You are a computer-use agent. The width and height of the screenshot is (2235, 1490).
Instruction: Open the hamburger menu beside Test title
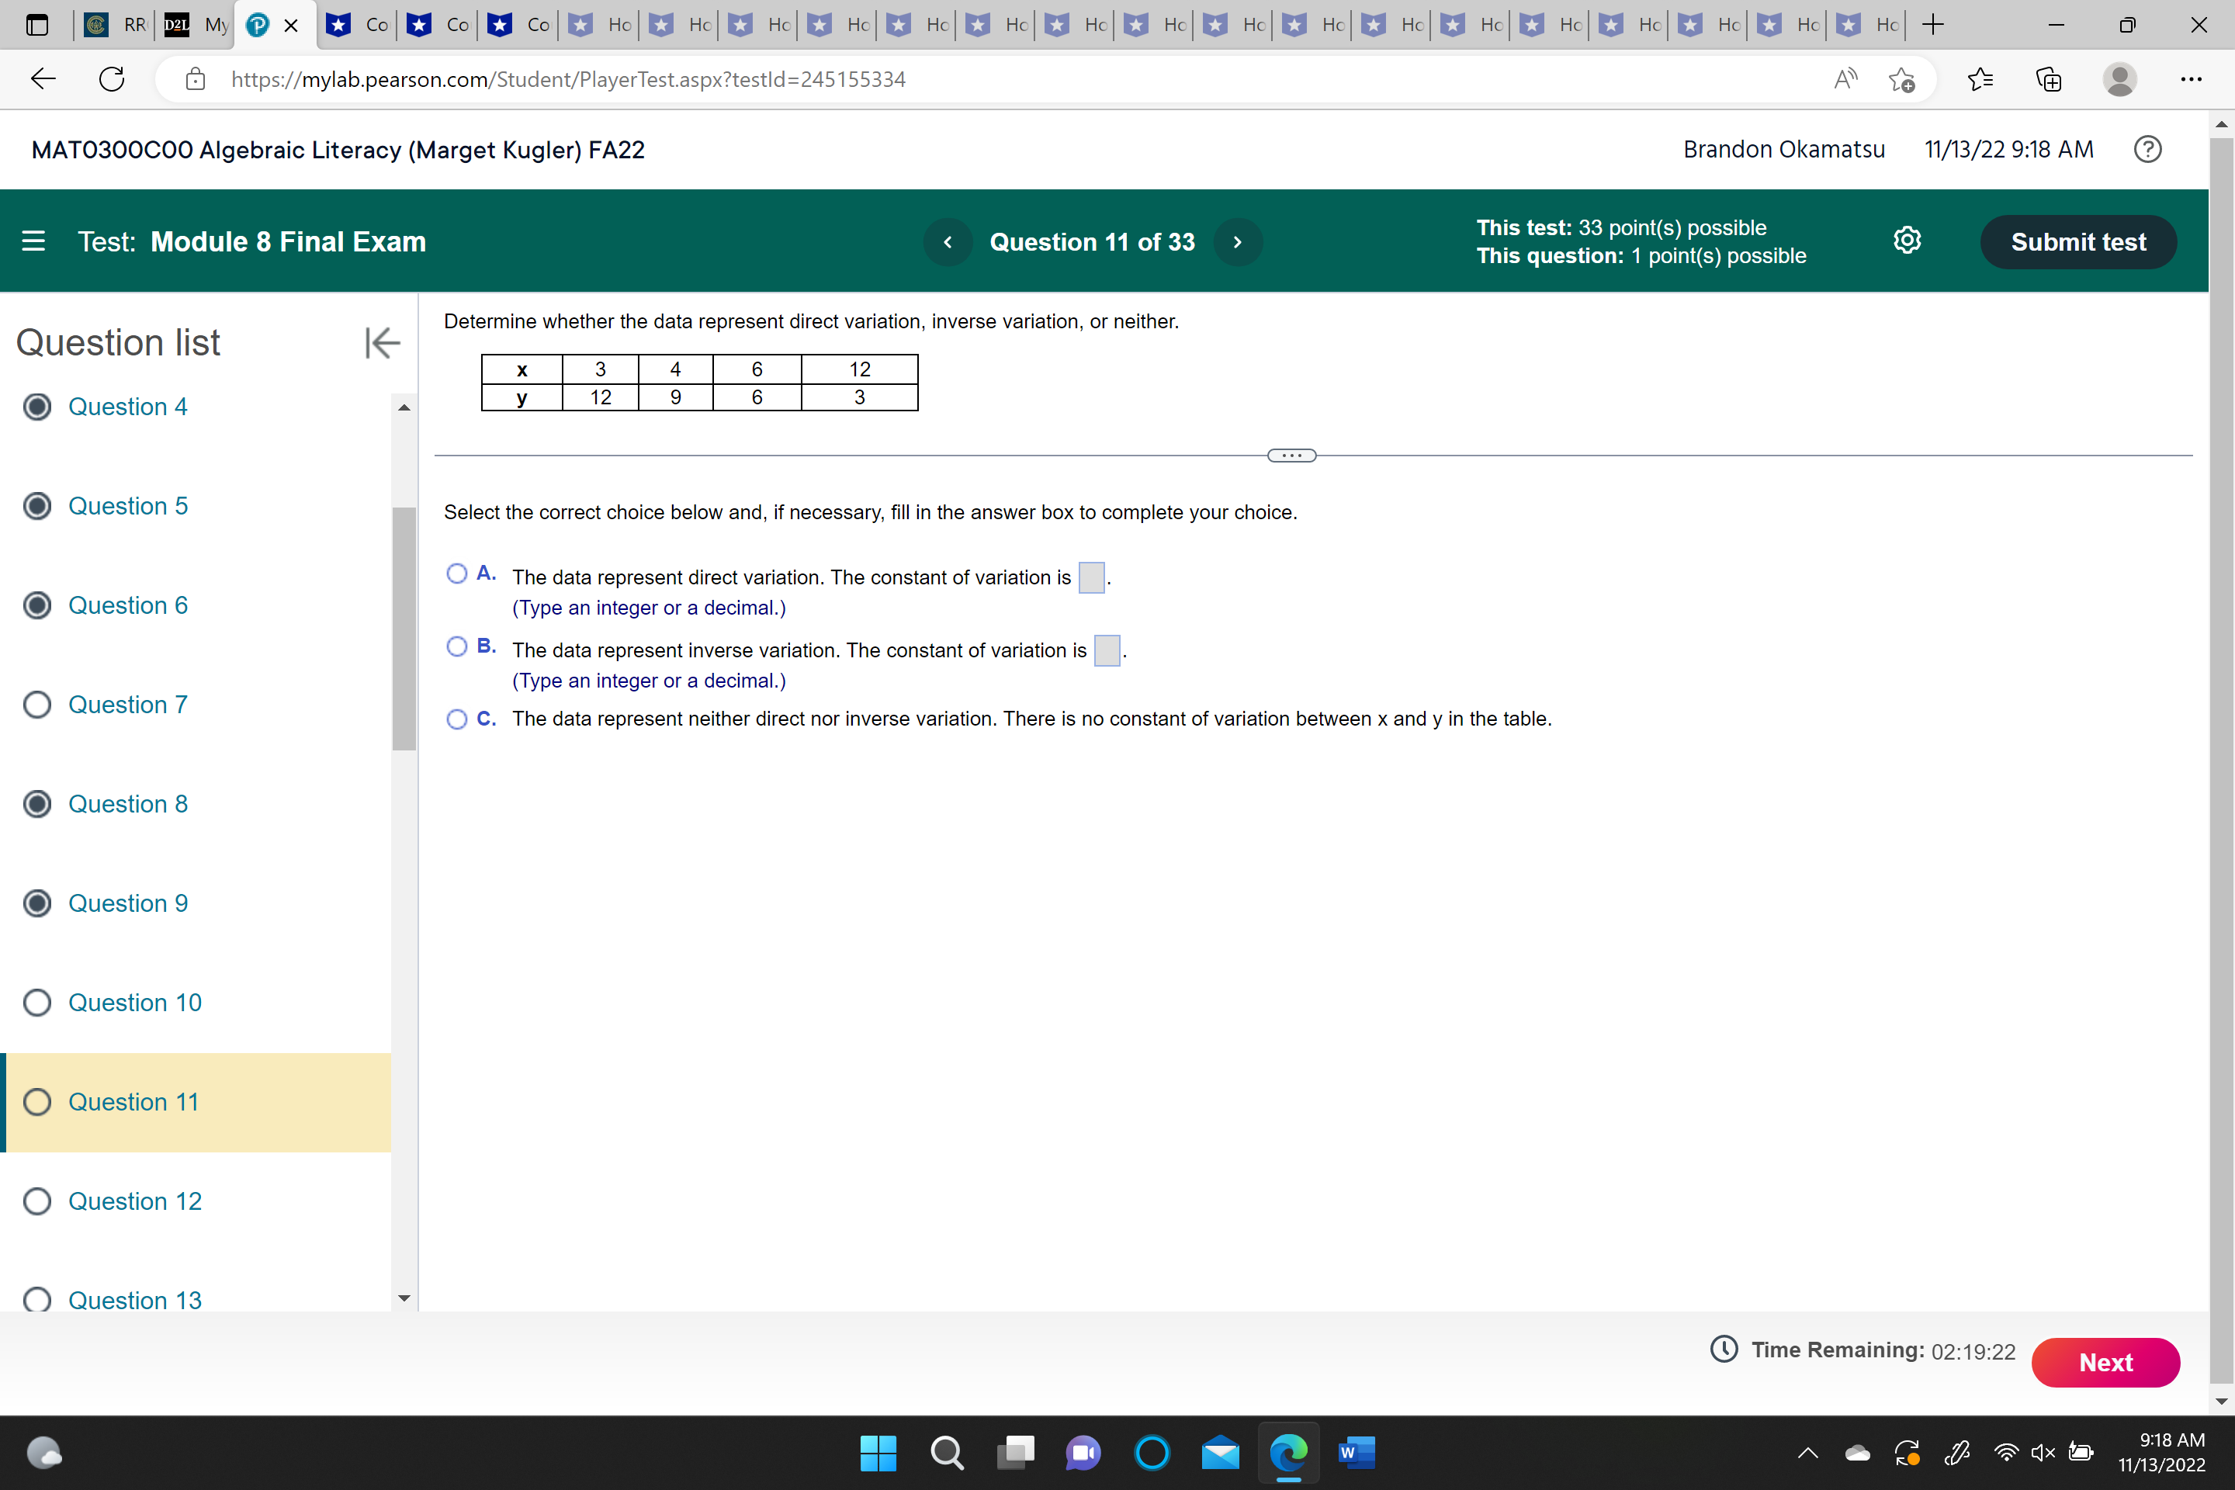click(x=33, y=241)
